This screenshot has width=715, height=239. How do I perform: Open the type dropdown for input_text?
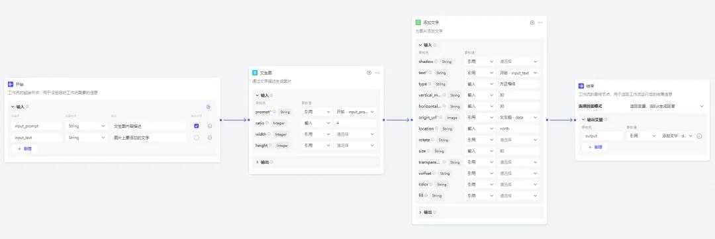coord(87,137)
